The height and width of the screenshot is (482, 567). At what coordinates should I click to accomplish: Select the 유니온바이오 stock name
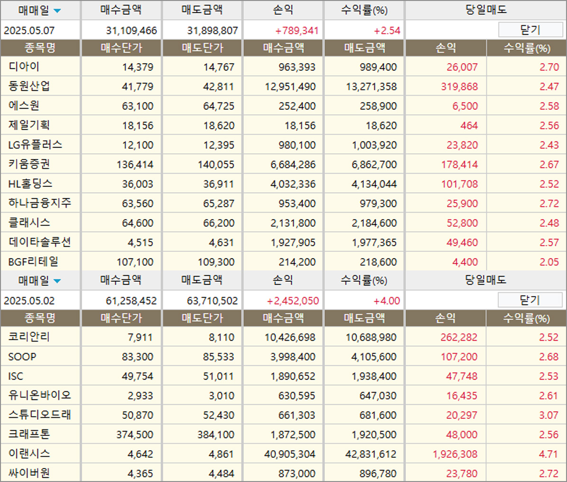tap(40, 395)
